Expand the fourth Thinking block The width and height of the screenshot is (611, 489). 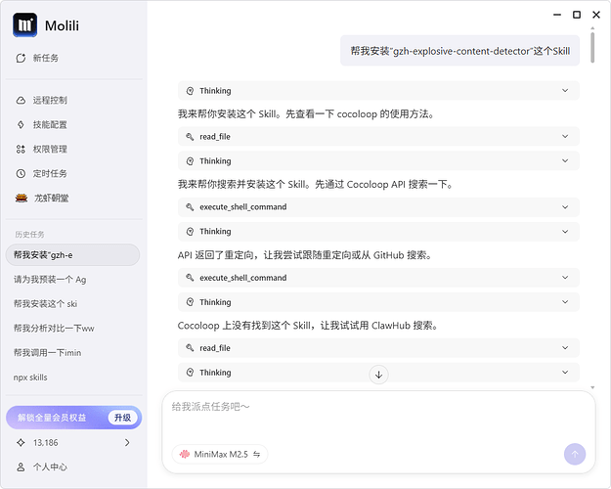(x=378, y=302)
